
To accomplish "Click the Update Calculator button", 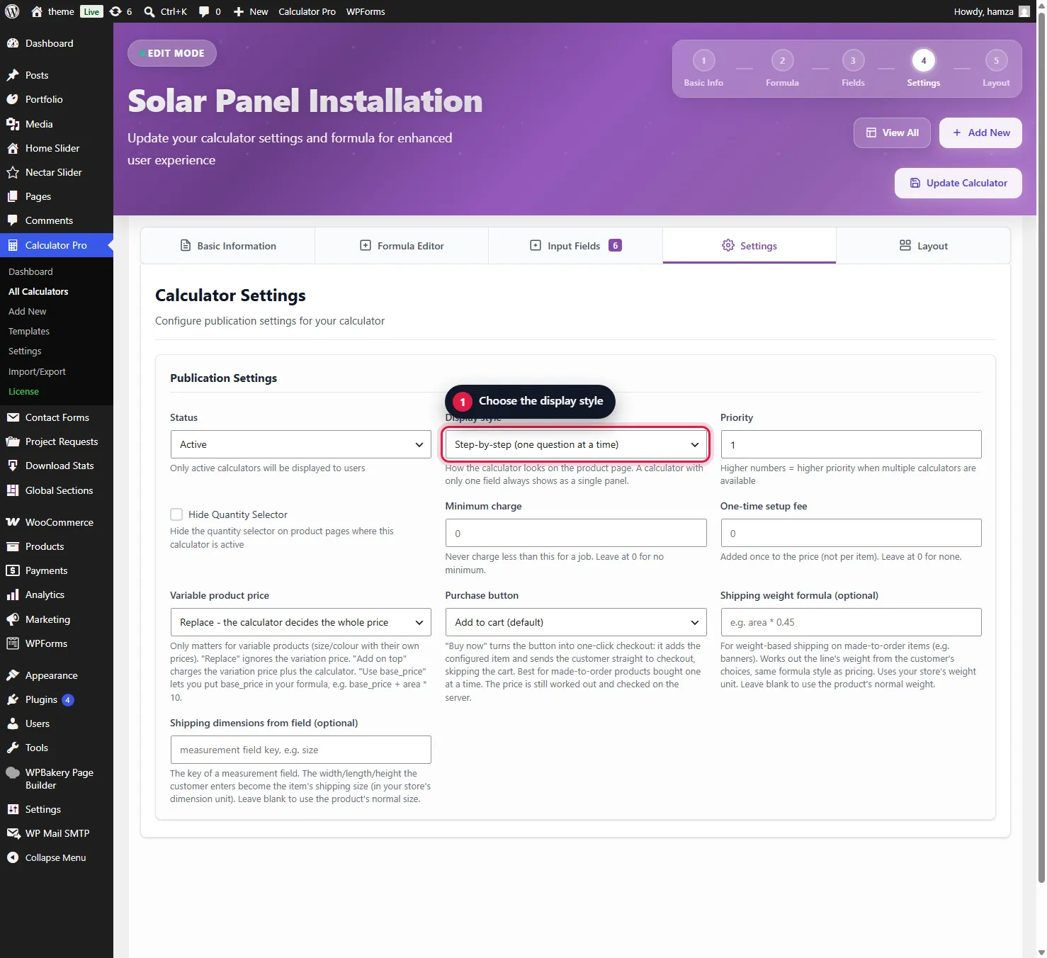I will [x=958, y=183].
